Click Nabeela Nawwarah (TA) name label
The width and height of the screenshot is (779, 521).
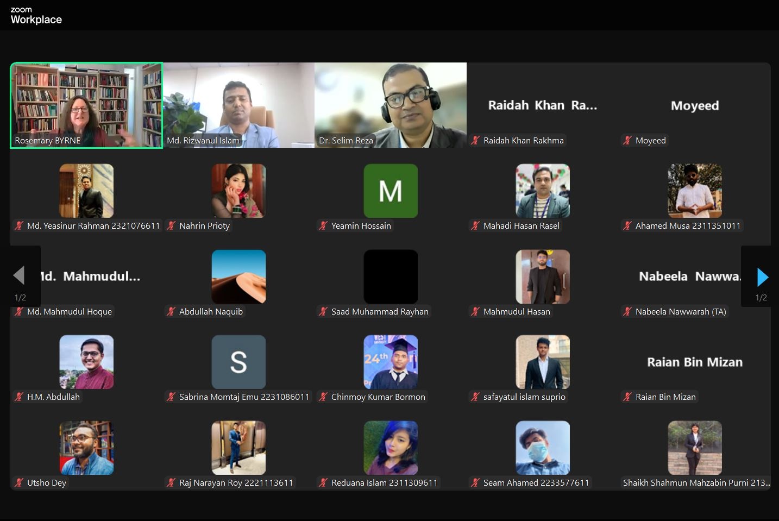click(681, 312)
